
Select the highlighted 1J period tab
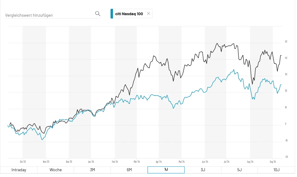(166, 170)
